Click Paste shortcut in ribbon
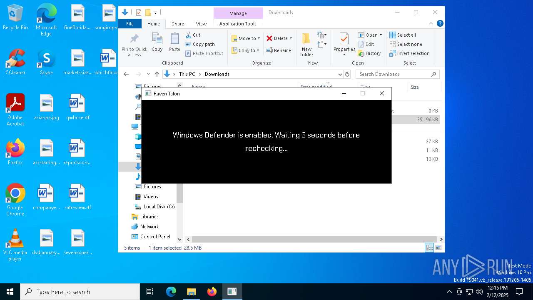Screen dimensions: 533x300 coord(204,53)
